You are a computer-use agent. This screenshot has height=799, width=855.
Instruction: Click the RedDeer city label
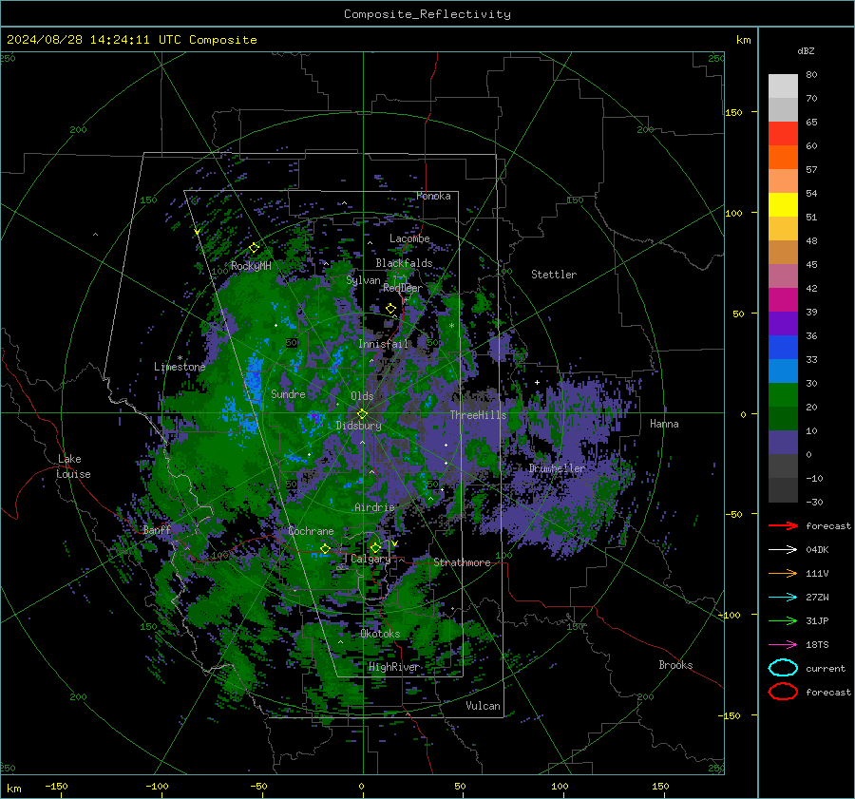403,288
